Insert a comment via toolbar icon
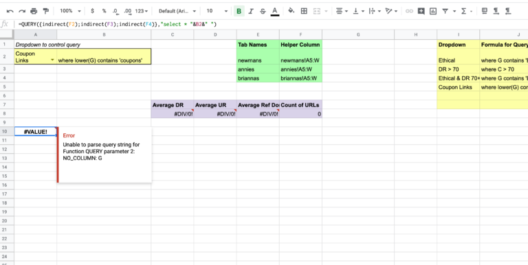Image resolution: width=528 pixels, height=265 pixels. (421, 11)
